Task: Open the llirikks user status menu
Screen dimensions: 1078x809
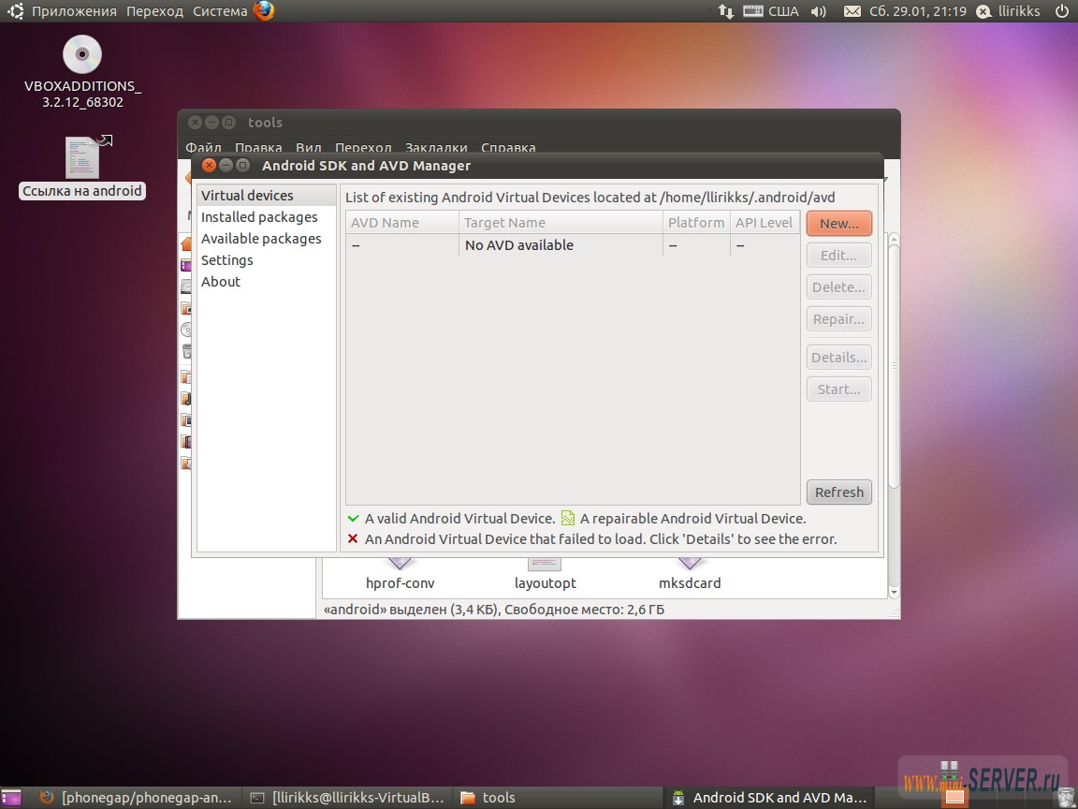Action: coord(1009,11)
